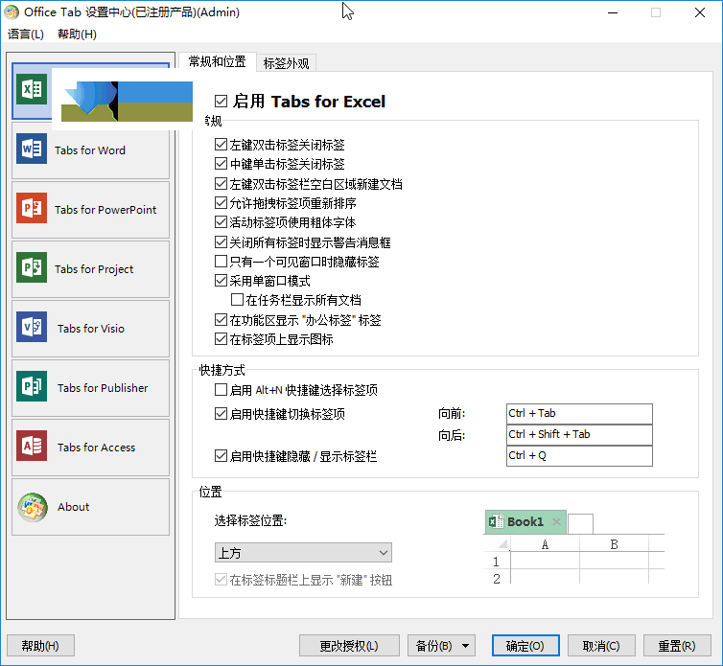Click 取消(C) button
723x666 pixels.
point(601,646)
